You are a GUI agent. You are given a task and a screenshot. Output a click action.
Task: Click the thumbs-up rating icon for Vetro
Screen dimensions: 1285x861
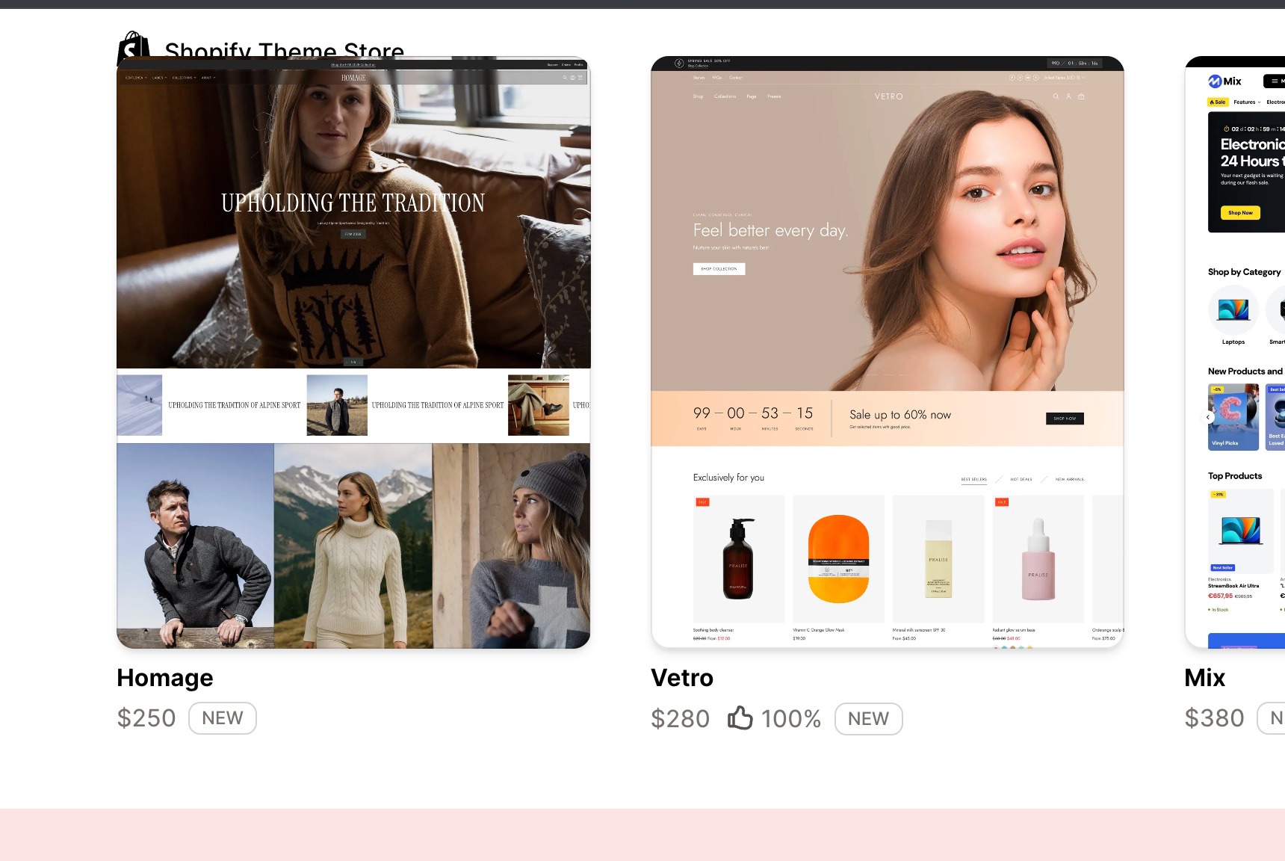click(x=740, y=718)
